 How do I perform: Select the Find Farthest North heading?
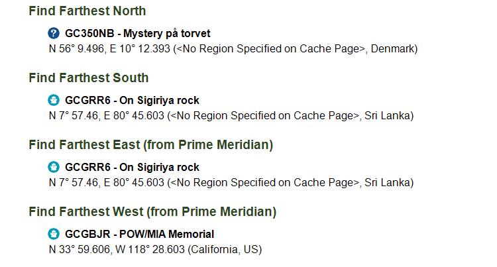point(87,11)
